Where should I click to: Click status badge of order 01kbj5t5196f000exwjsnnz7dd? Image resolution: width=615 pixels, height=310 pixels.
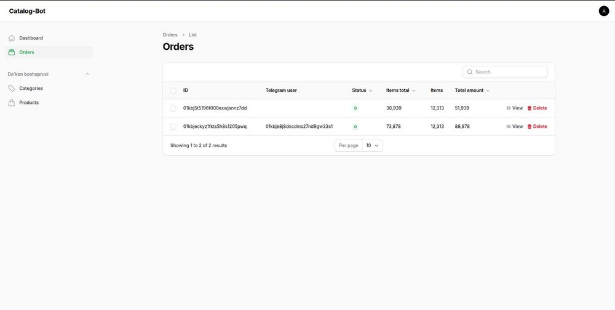tap(355, 108)
